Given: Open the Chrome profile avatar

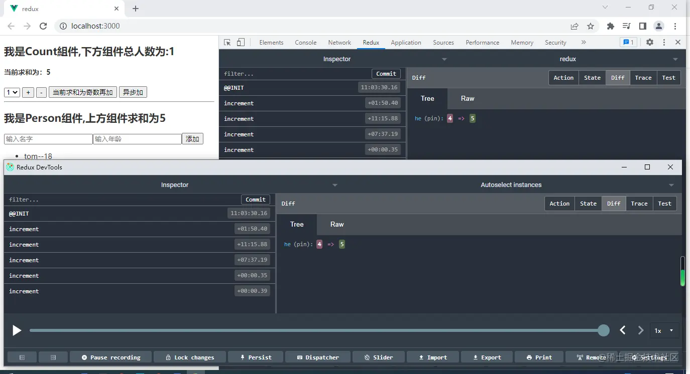Looking at the screenshot, I should click(x=658, y=26).
